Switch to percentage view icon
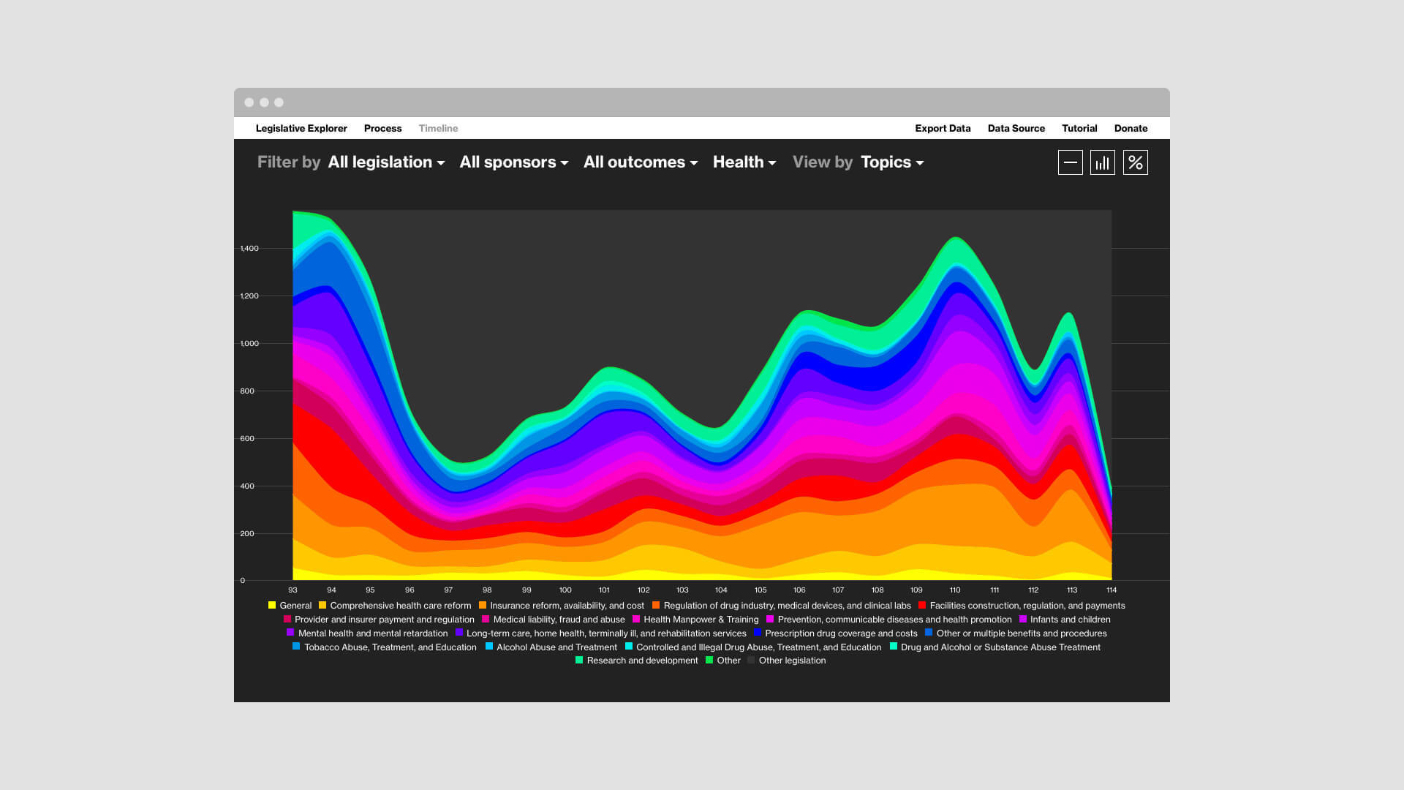 click(1136, 162)
